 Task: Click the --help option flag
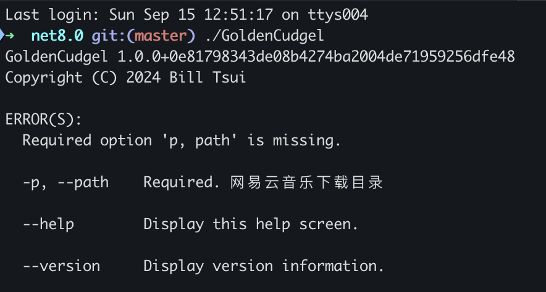[48, 224]
